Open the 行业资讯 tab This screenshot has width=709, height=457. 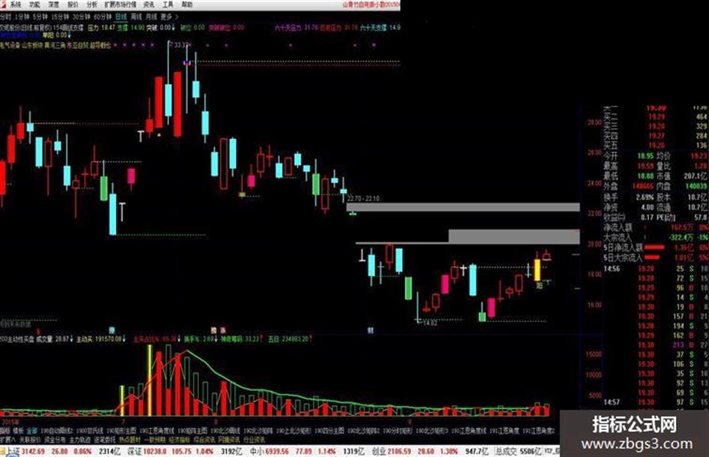click(254, 440)
